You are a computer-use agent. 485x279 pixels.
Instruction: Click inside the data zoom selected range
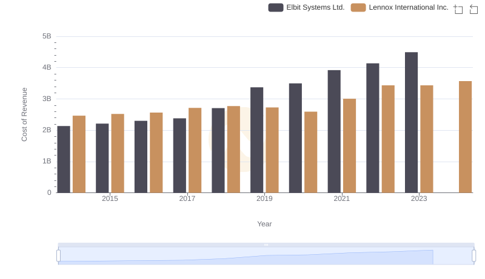coord(266,256)
